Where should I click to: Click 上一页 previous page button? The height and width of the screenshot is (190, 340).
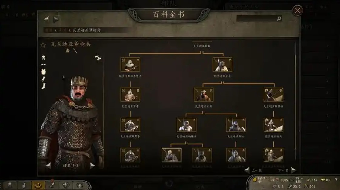pyautogui.click(x=253, y=170)
